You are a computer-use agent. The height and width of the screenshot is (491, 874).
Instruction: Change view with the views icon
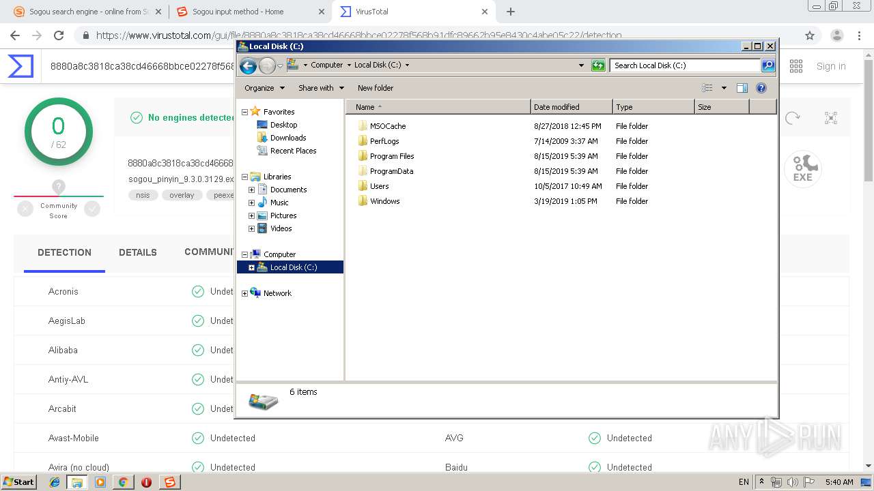point(707,88)
